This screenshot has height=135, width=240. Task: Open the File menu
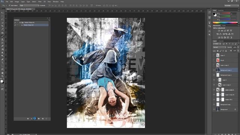coord(7,1)
